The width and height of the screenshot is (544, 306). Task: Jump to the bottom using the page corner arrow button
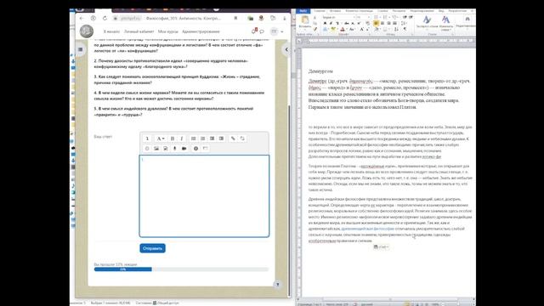tap(277, 285)
